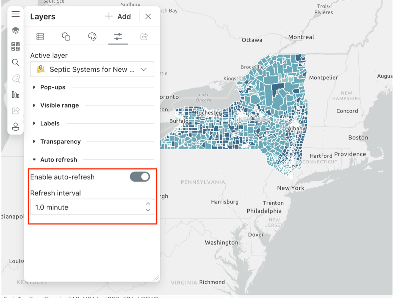Open the account profile icon
Image resolution: width=393 pixels, height=299 pixels.
(x=15, y=127)
